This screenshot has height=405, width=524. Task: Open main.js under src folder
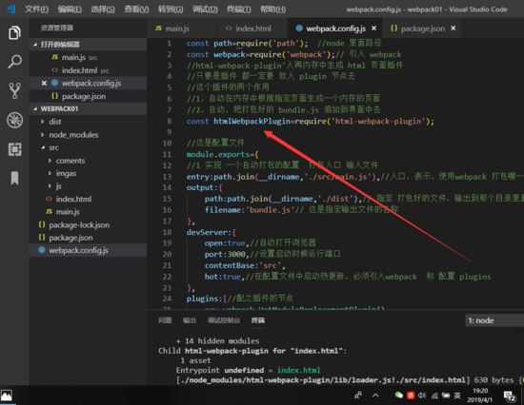[89, 212]
